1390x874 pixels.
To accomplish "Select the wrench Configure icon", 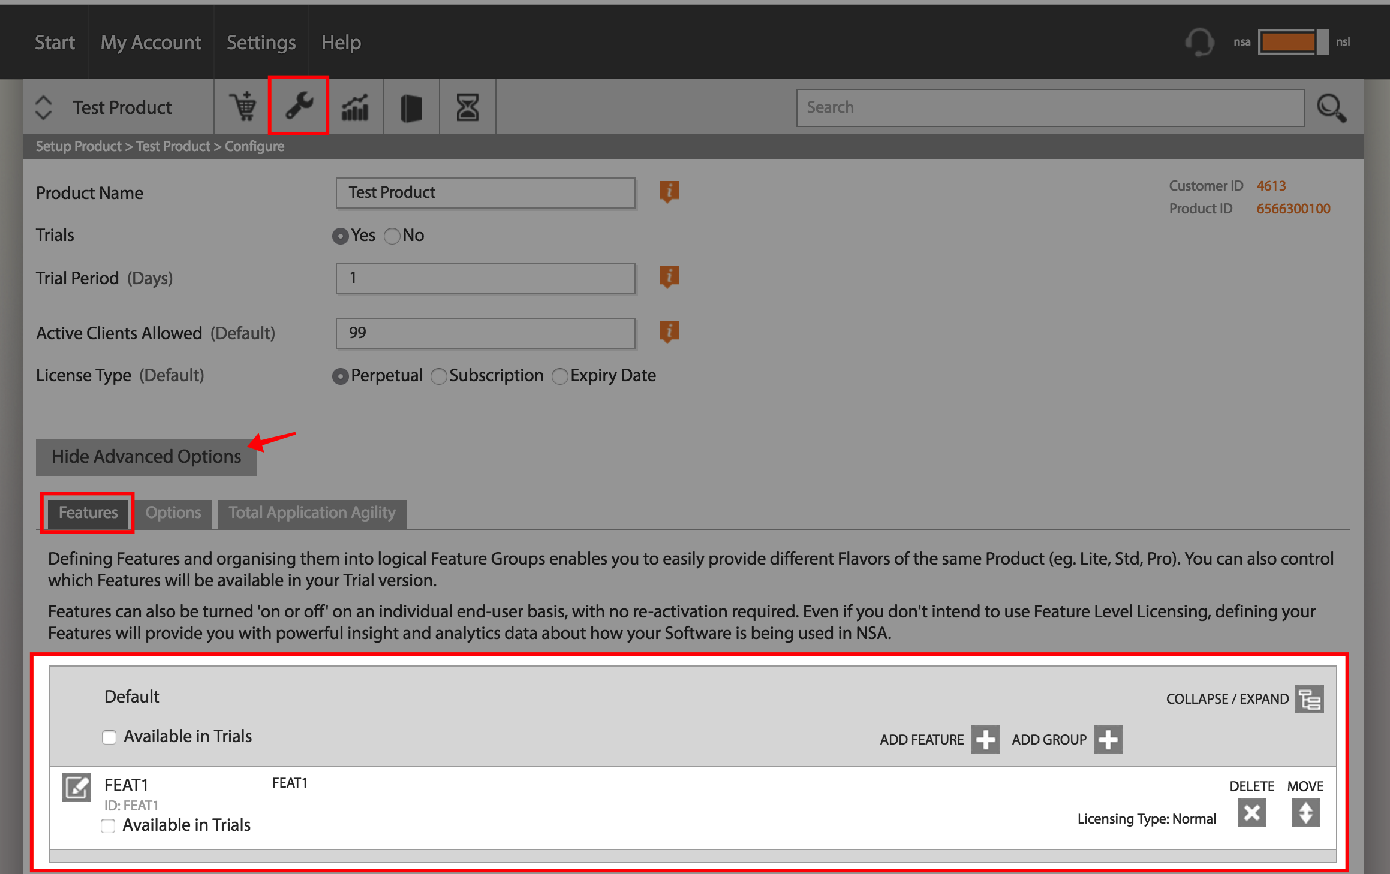I will pyautogui.click(x=299, y=106).
